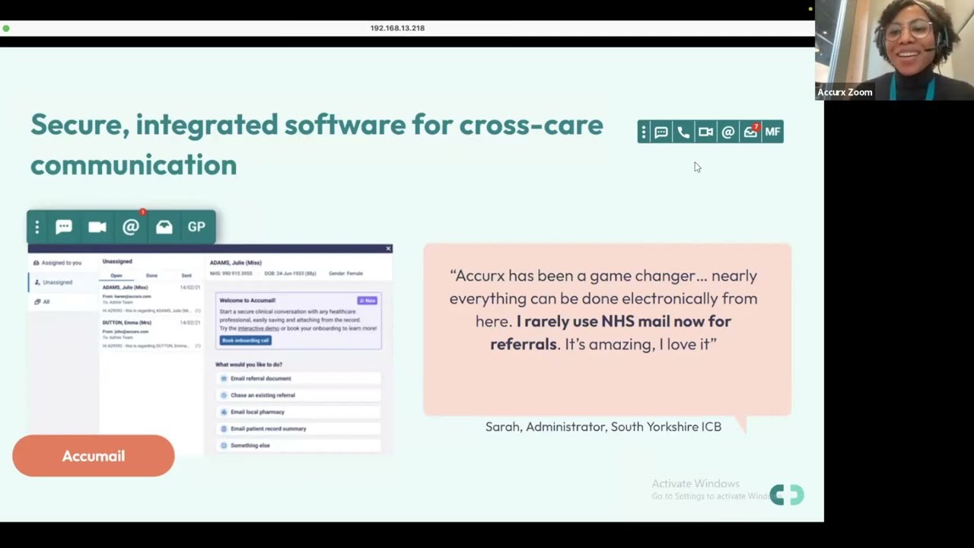
Task: Click the video camera icon in MF toolbar
Action: pyautogui.click(x=706, y=132)
